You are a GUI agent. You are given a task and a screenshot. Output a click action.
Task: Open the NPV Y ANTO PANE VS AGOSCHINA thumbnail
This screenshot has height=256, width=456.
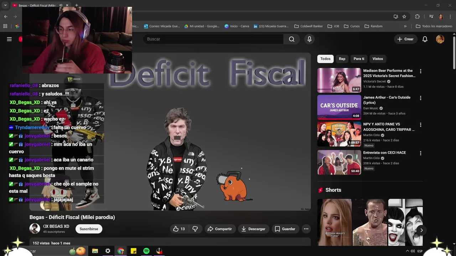coord(339,134)
